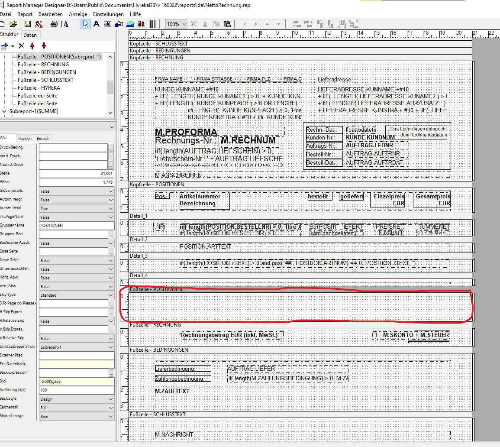Click the Höhe input field showing 1,746
500x447 pixels.
click(x=77, y=182)
